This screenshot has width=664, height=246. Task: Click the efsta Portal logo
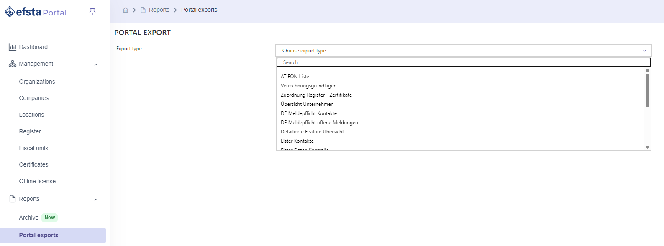coord(36,12)
